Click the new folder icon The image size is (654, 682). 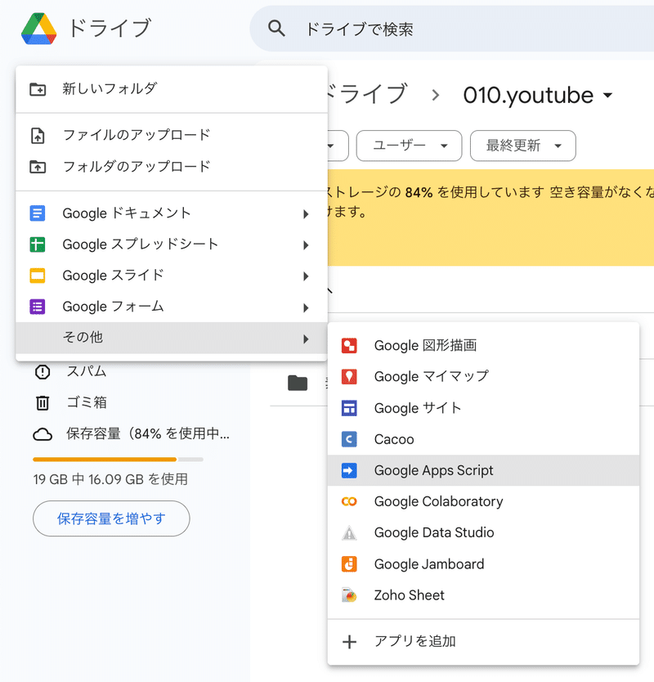(x=38, y=89)
